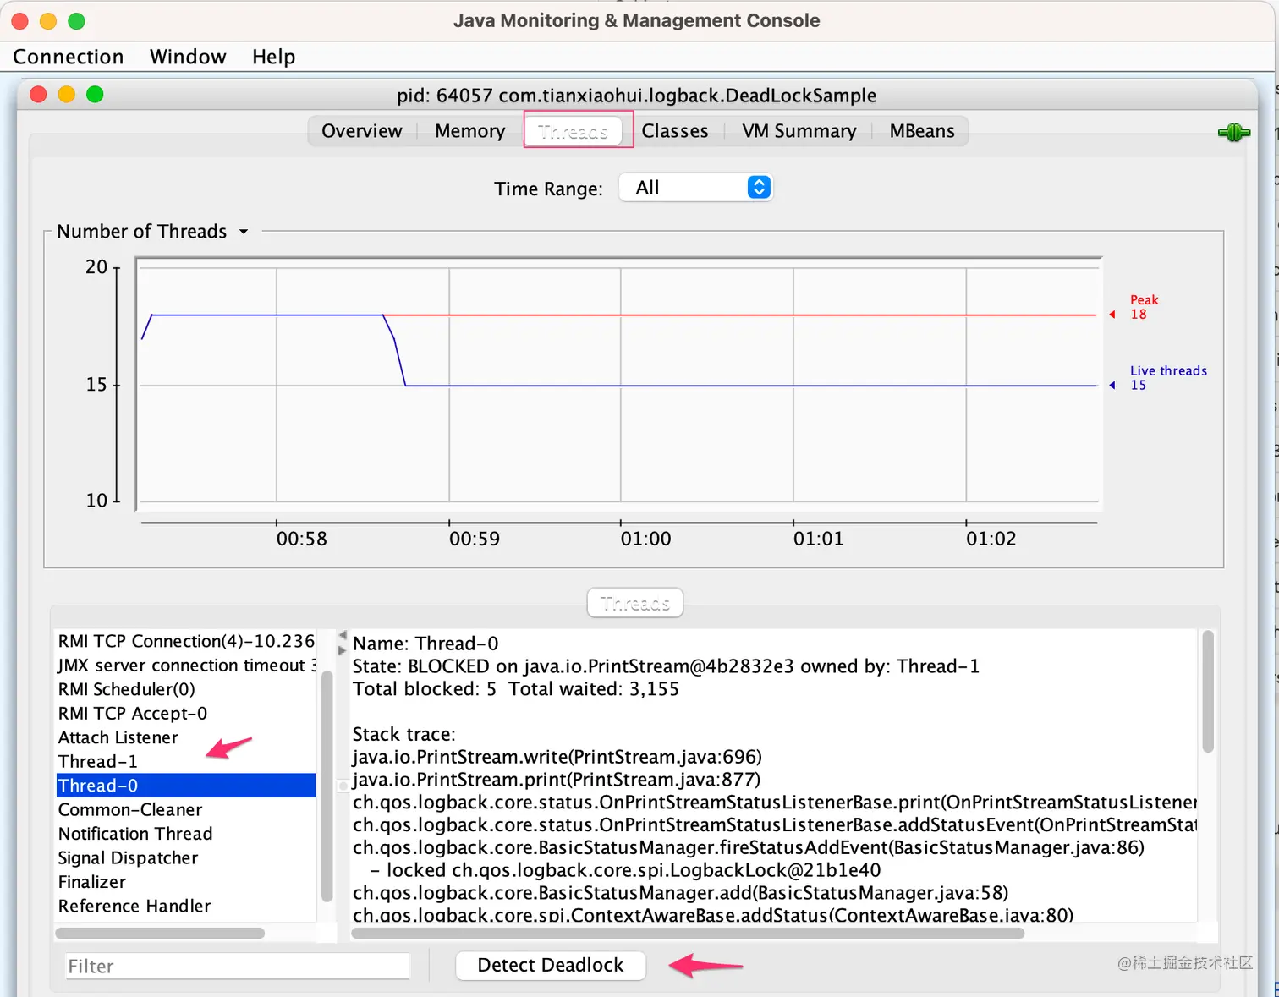Click the State BLOCKED line in details
Viewport: 1279px width, 997px height.
coord(666,666)
